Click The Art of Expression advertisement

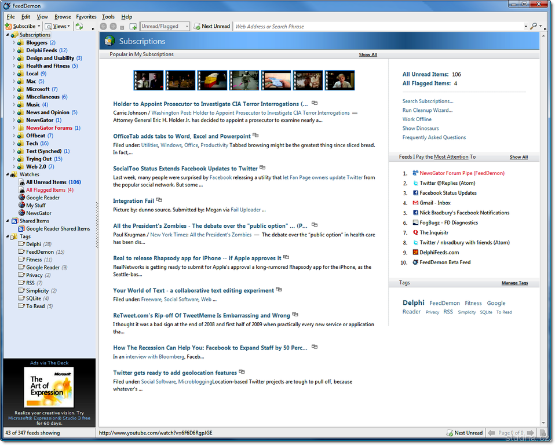pos(49,387)
